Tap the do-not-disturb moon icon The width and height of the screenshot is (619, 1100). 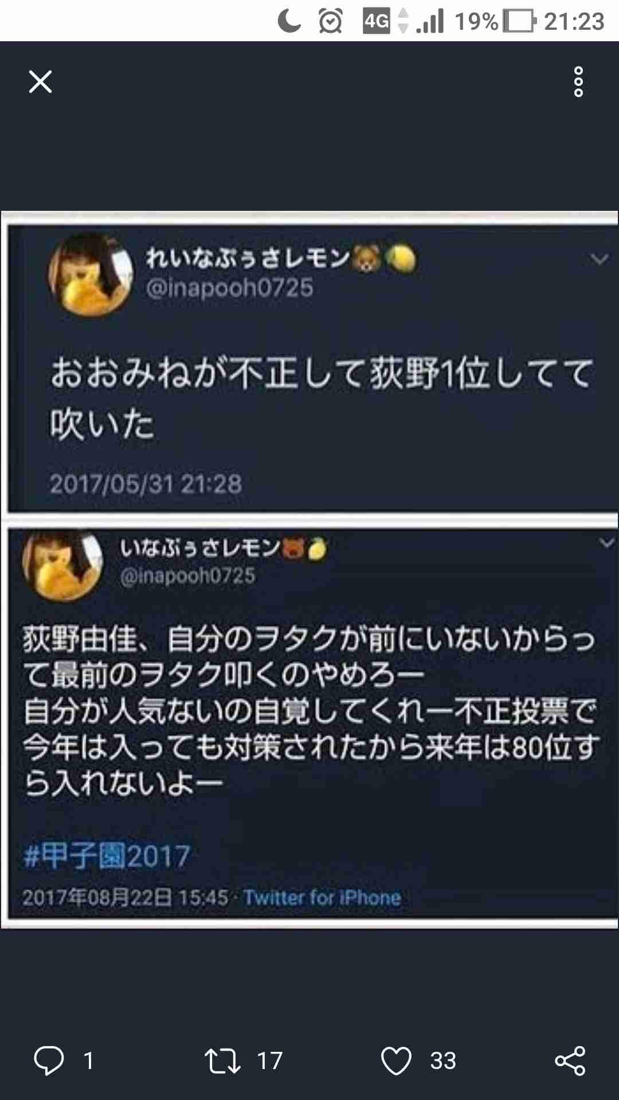tap(289, 22)
